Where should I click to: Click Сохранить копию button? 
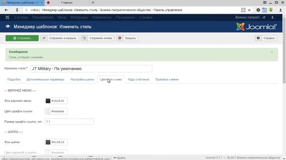[x=97, y=38]
